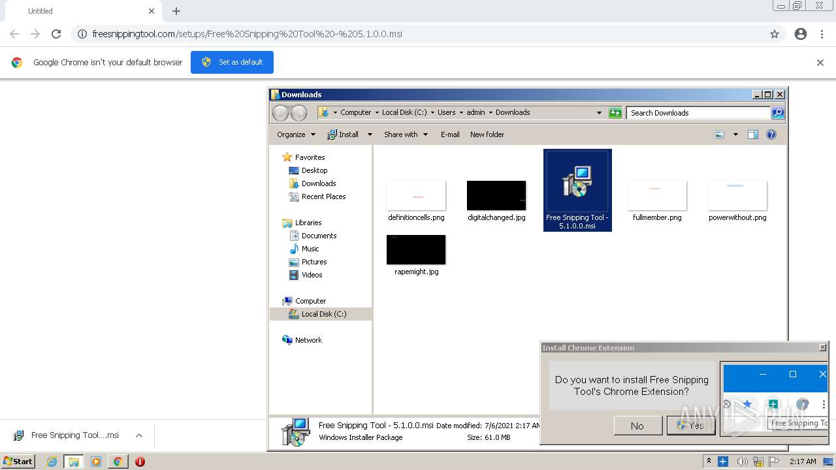
Task: Open Windows Media Player taskbar icon
Action: pos(96,462)
